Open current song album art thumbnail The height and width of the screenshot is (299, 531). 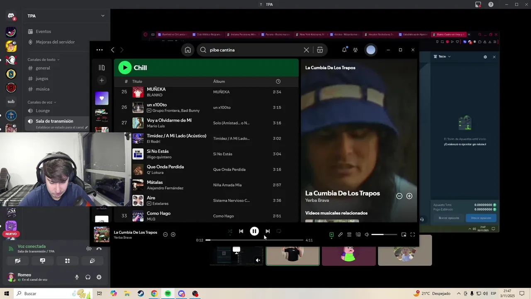[102, 235]
